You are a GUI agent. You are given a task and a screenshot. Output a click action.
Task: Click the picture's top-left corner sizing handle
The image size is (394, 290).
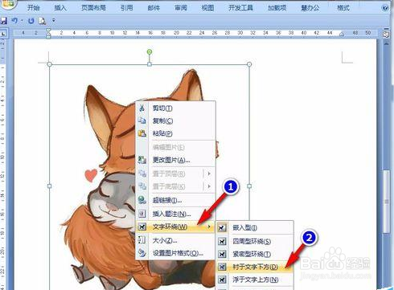tap(49, 64)
